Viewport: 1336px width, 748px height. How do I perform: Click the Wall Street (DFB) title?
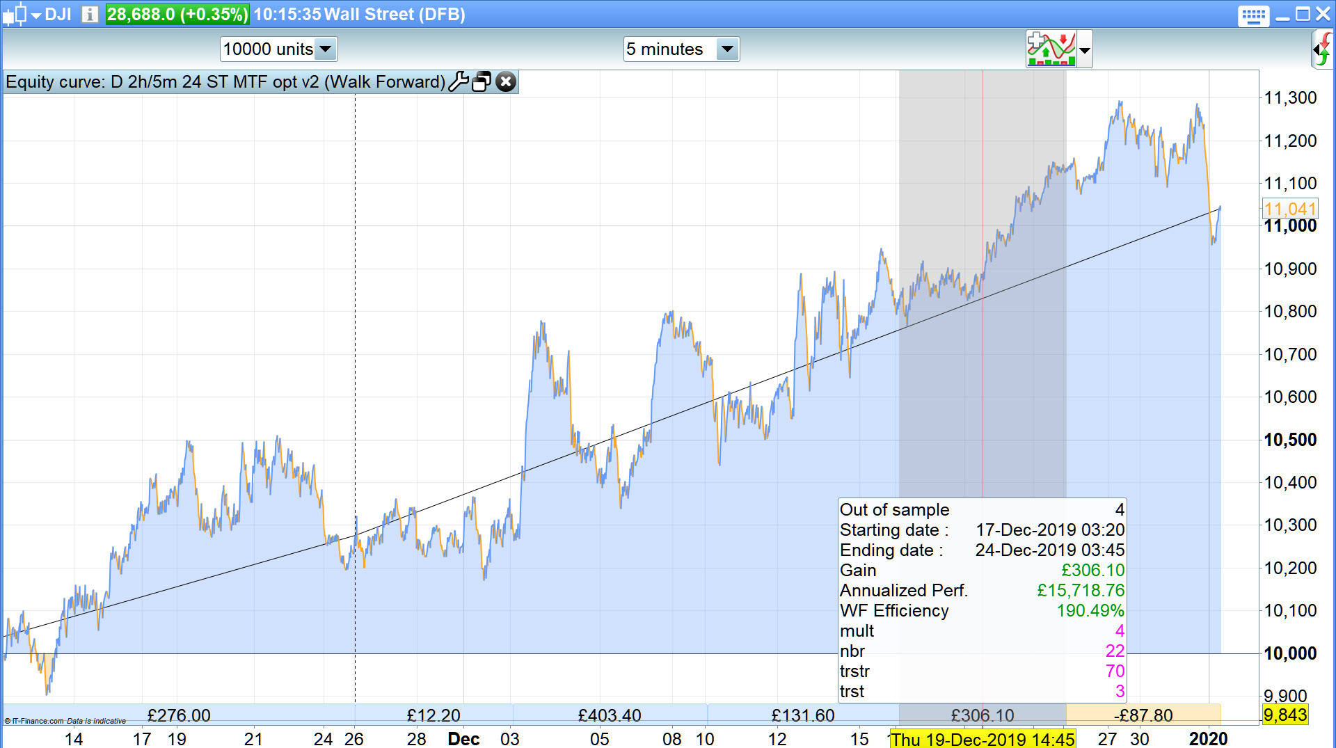point(395,15)
